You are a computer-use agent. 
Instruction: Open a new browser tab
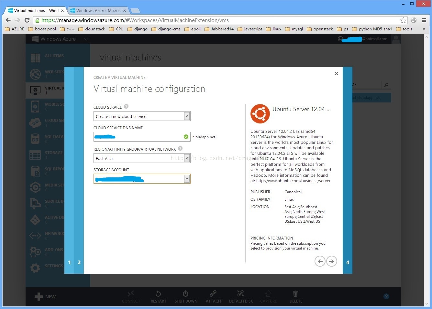pyautogui.click(x=135, y=11)
